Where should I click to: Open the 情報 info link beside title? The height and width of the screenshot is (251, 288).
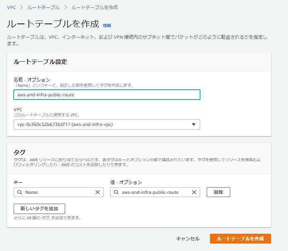pos(106,26)
